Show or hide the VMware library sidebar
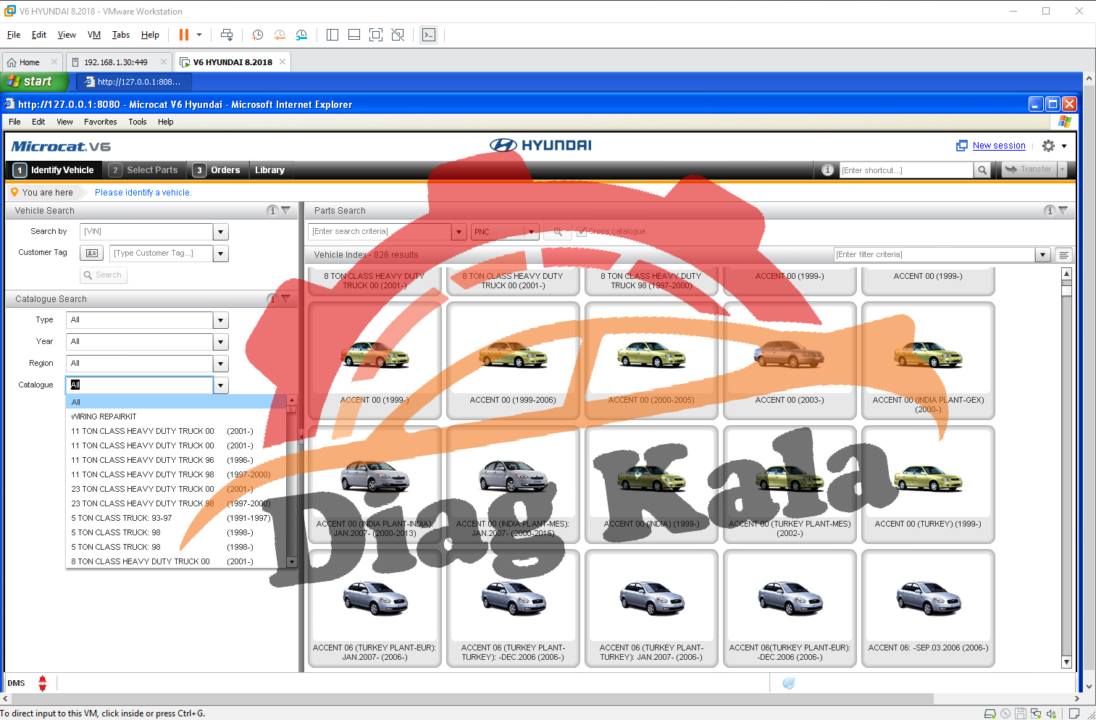 332,35
